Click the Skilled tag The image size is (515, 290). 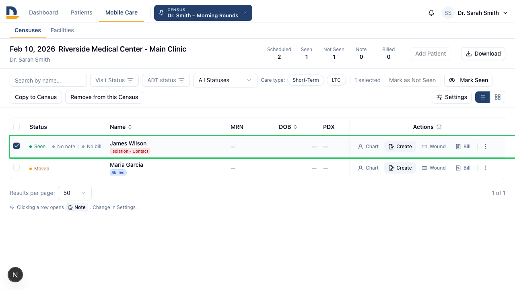tap(118, 172)
